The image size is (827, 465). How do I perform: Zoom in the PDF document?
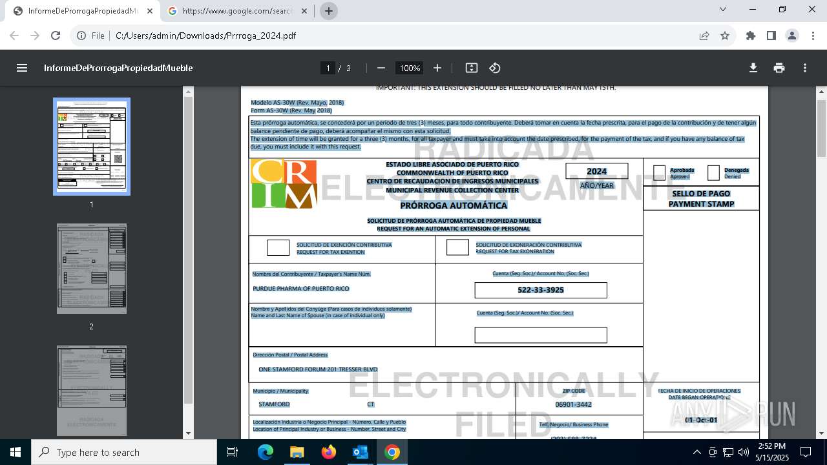437,68
